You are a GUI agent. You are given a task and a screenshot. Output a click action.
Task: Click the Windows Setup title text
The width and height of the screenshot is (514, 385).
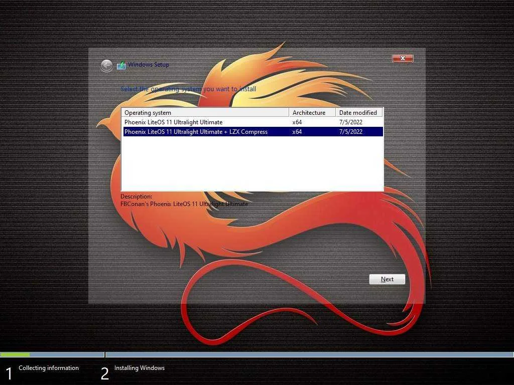click(149, 65)
